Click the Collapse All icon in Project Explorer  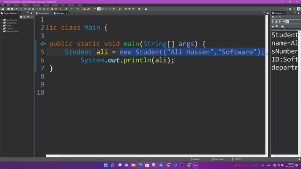pyautogui.click(x=21, y=17)
